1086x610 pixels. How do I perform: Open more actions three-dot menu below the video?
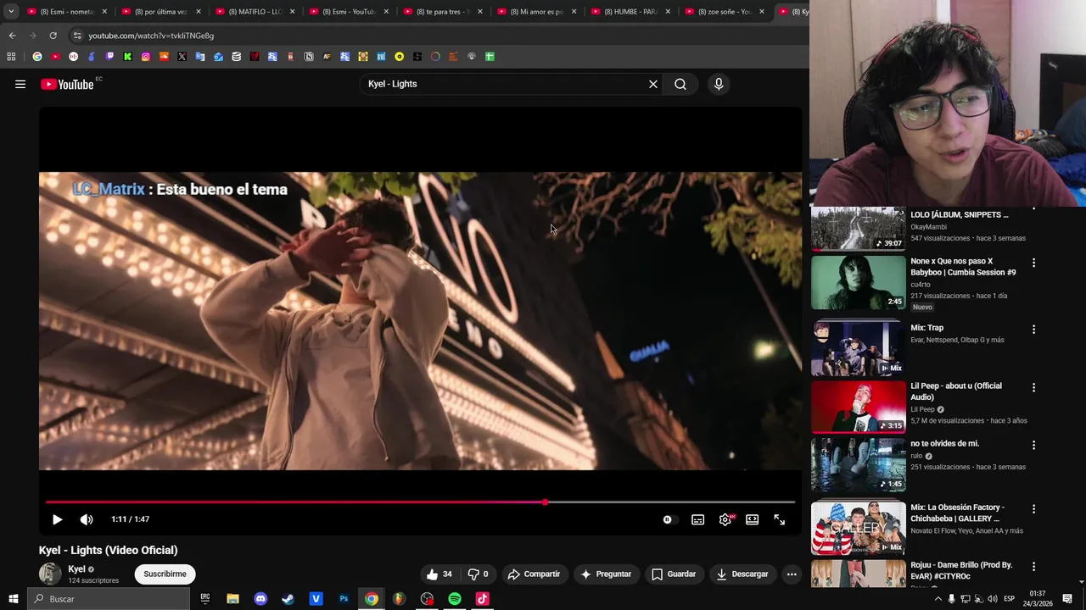point(792,574)
